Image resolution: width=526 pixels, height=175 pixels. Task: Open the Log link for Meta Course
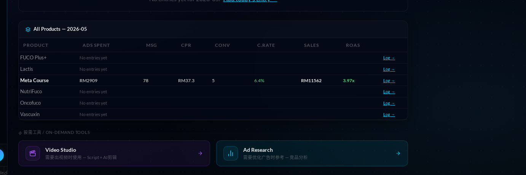(x=389, y=81)
